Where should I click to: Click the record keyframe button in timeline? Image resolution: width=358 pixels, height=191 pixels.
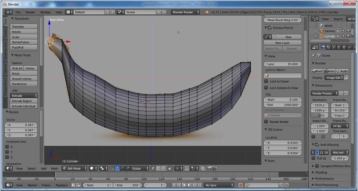(x=241, y=185)
